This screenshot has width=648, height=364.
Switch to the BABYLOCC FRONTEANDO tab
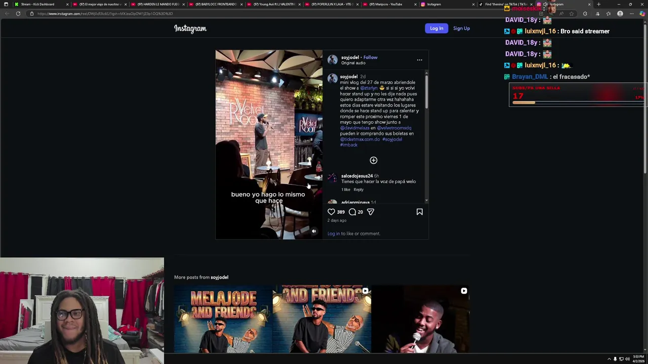tap(216, 4)
